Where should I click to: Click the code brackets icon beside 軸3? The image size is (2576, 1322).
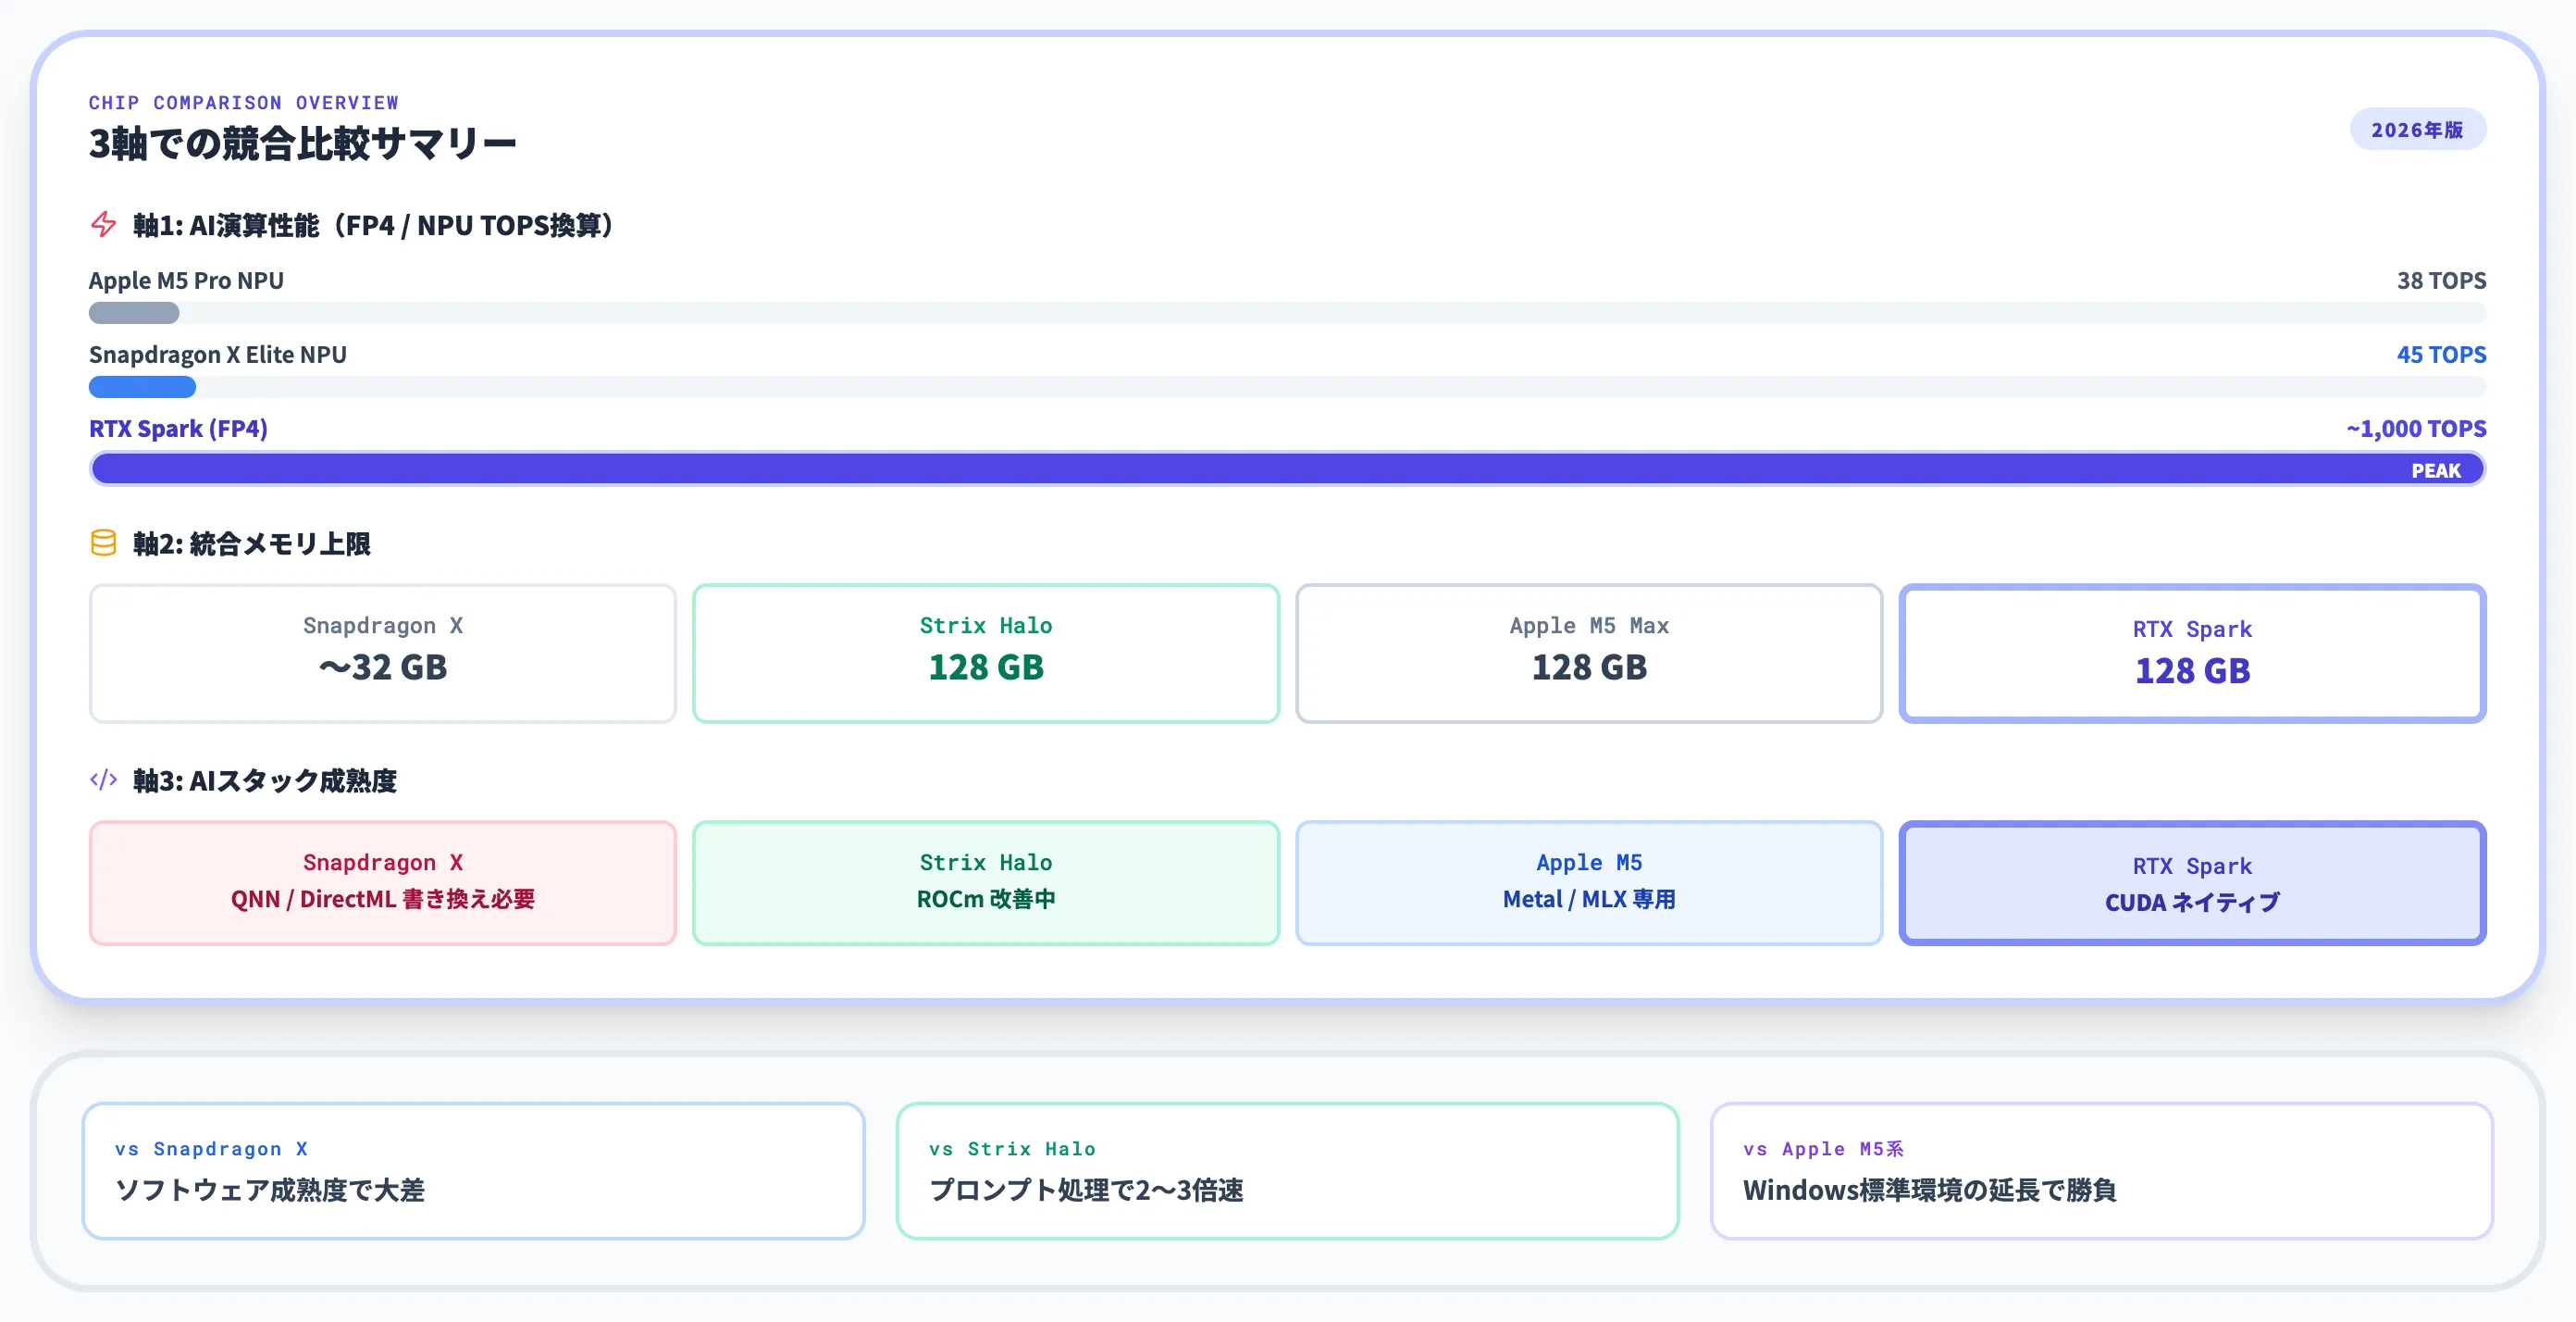103,779
